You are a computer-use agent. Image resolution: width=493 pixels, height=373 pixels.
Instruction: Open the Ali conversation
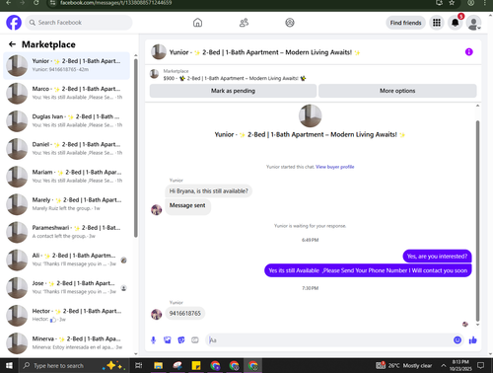(x=66, y=260)
